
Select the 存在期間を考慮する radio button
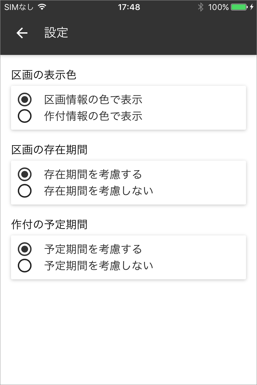[x=25, y=175]
